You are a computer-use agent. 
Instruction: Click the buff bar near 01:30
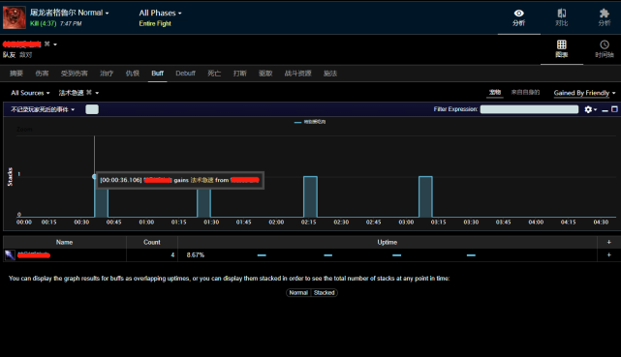click(x=204, y=202)
